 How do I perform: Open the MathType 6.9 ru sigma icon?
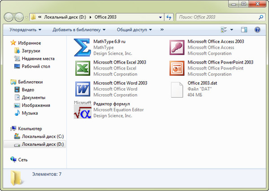(x=82, y=48)
